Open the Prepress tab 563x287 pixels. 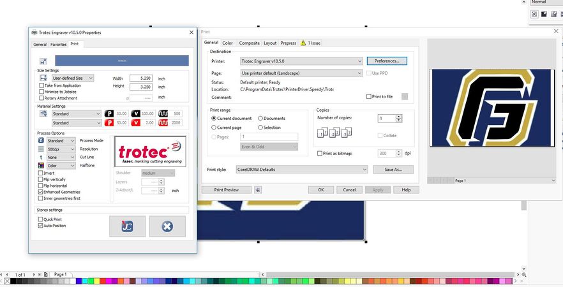click(x=288, y=43)
